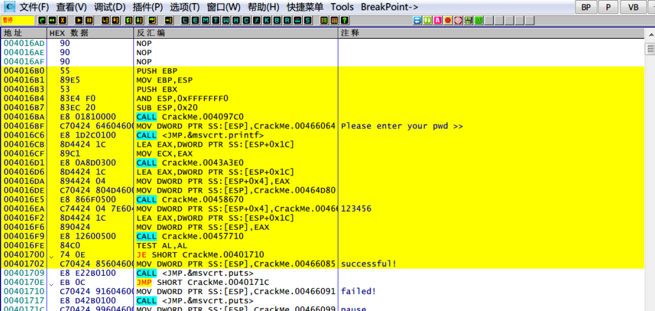Click the Step over toolbar icon
The height and width of the screenshot is (311, 655).
[115, 20]
